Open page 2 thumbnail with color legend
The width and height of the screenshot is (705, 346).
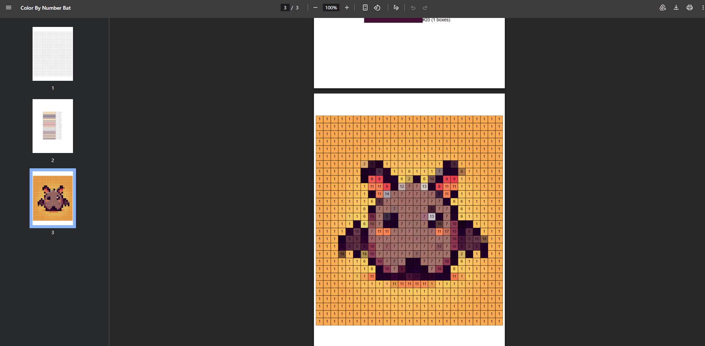pos(53,126)
